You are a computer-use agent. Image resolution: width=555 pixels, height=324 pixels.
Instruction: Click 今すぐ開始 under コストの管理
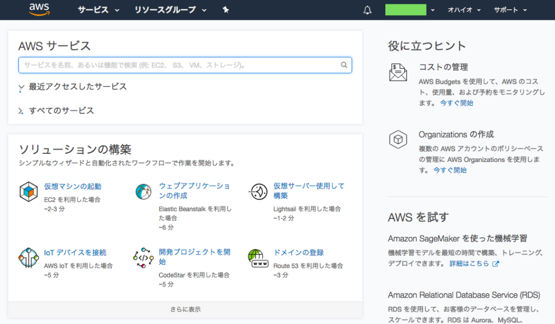click(x=456, y=103)
